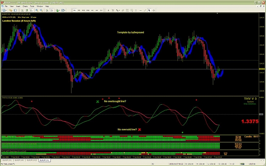The width and height of the screenshot is (266, 166).
Task: Click the chart shift triangle marker
Action: point(217,13)
